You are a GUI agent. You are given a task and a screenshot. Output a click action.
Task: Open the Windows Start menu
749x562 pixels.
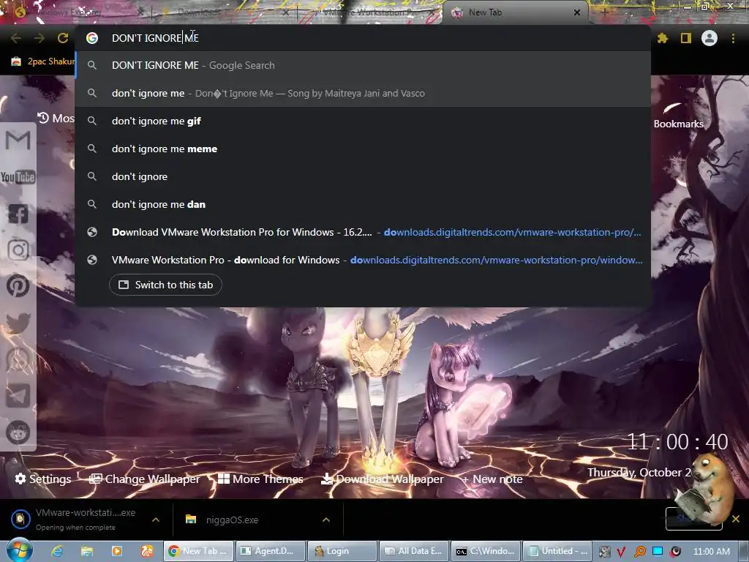[x=19, y=550]
